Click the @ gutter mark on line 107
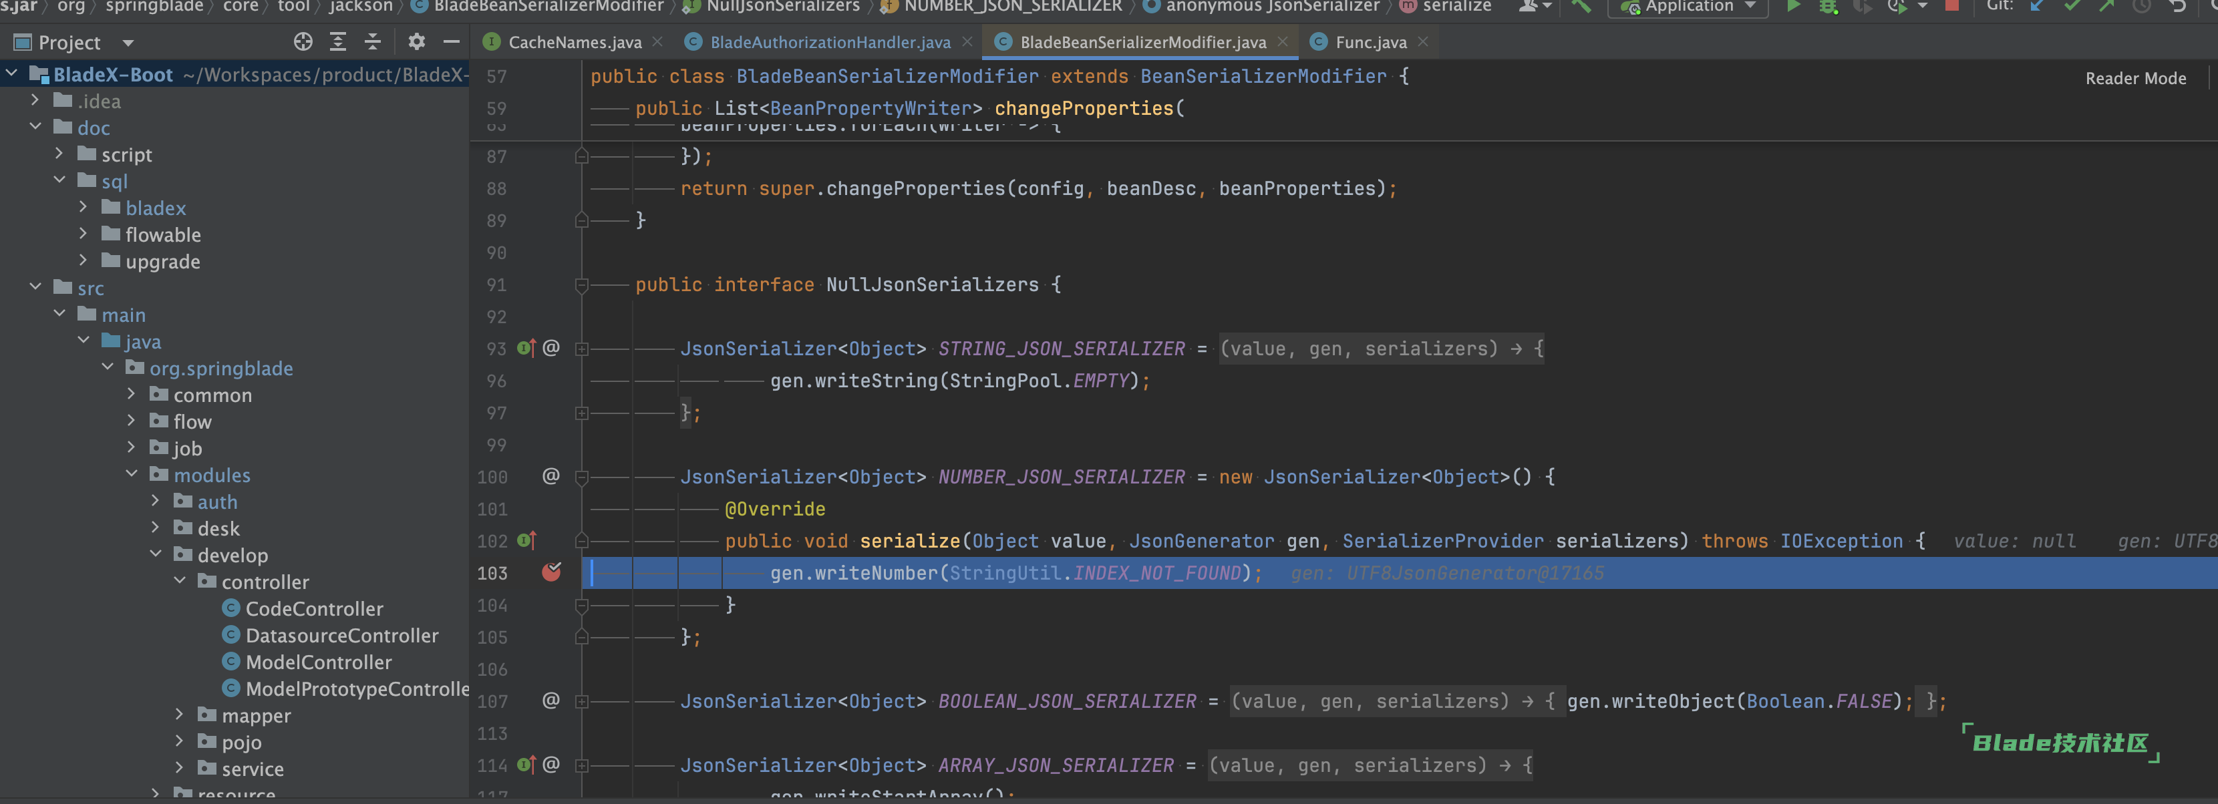Screen dimensions: 2218x804 pyautogui.click(x=551, y=700)
